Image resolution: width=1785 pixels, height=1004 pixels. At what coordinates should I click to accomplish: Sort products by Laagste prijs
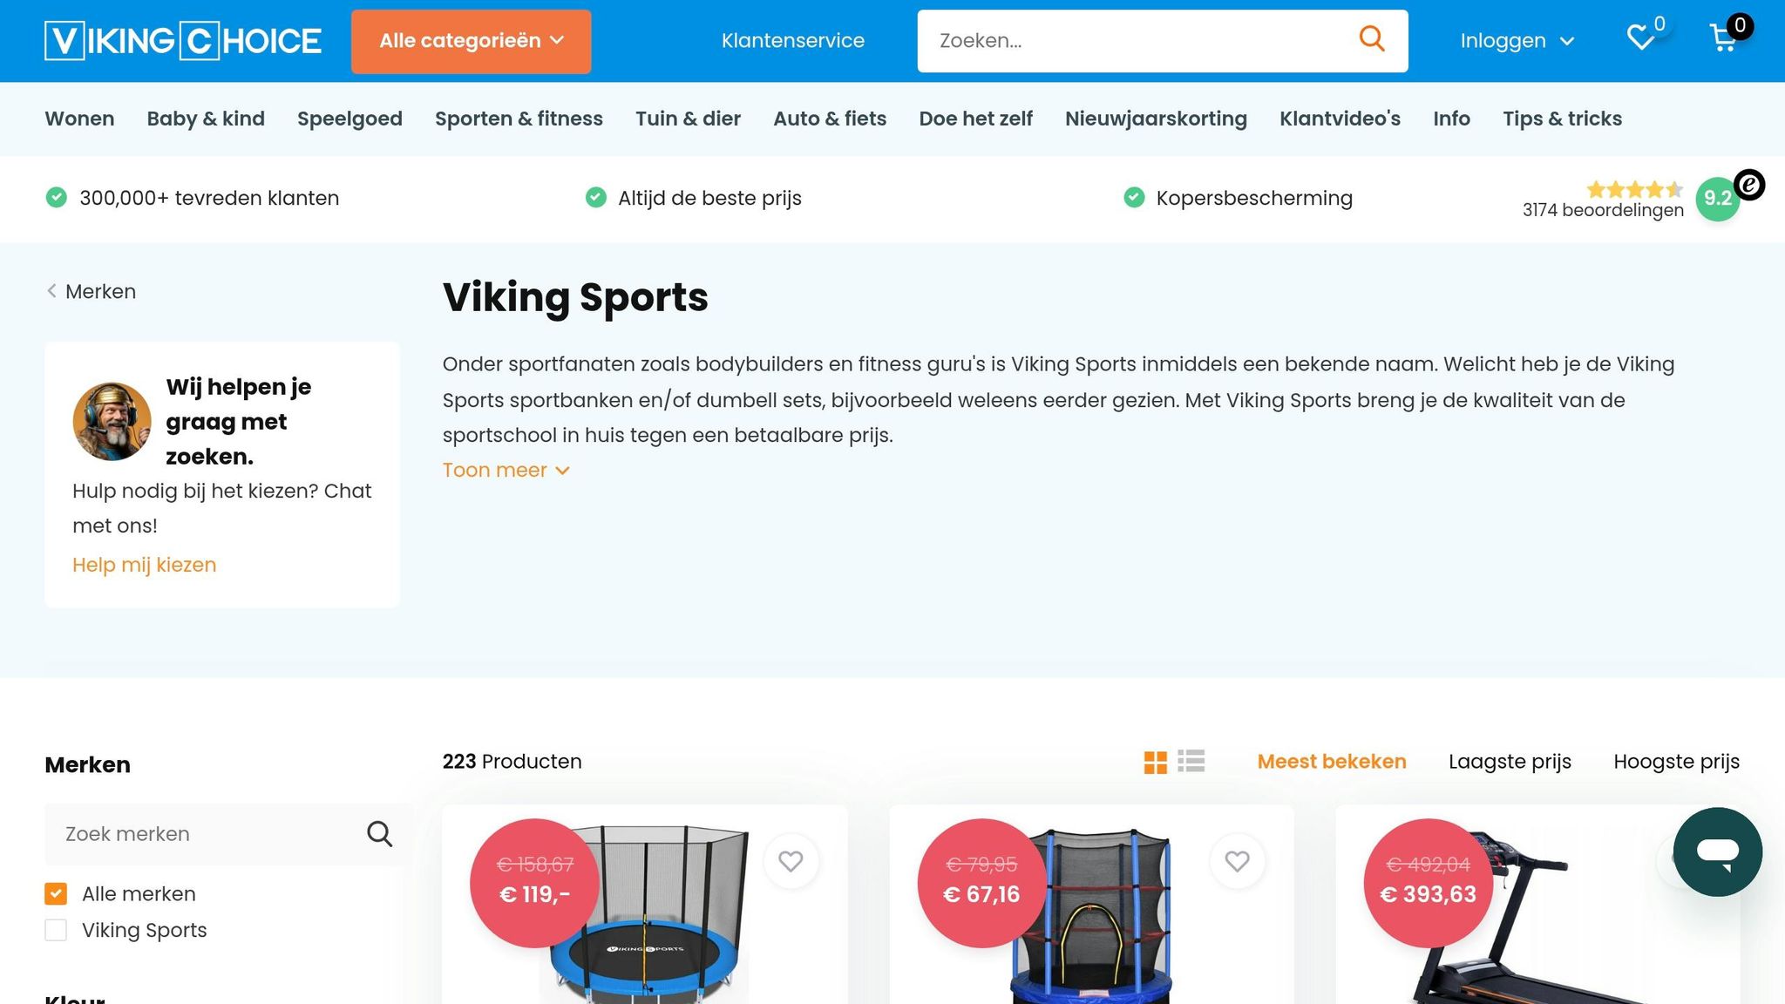coord(1509,761)
